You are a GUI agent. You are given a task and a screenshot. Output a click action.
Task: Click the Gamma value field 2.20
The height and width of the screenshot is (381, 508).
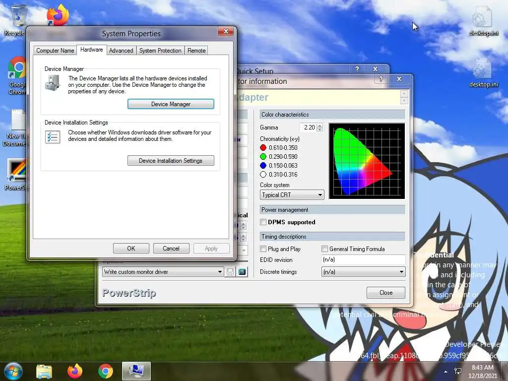click(x=309, y=127)
